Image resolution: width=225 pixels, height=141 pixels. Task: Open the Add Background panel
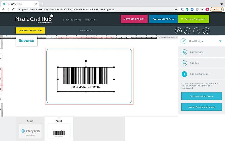click(202, 74)
